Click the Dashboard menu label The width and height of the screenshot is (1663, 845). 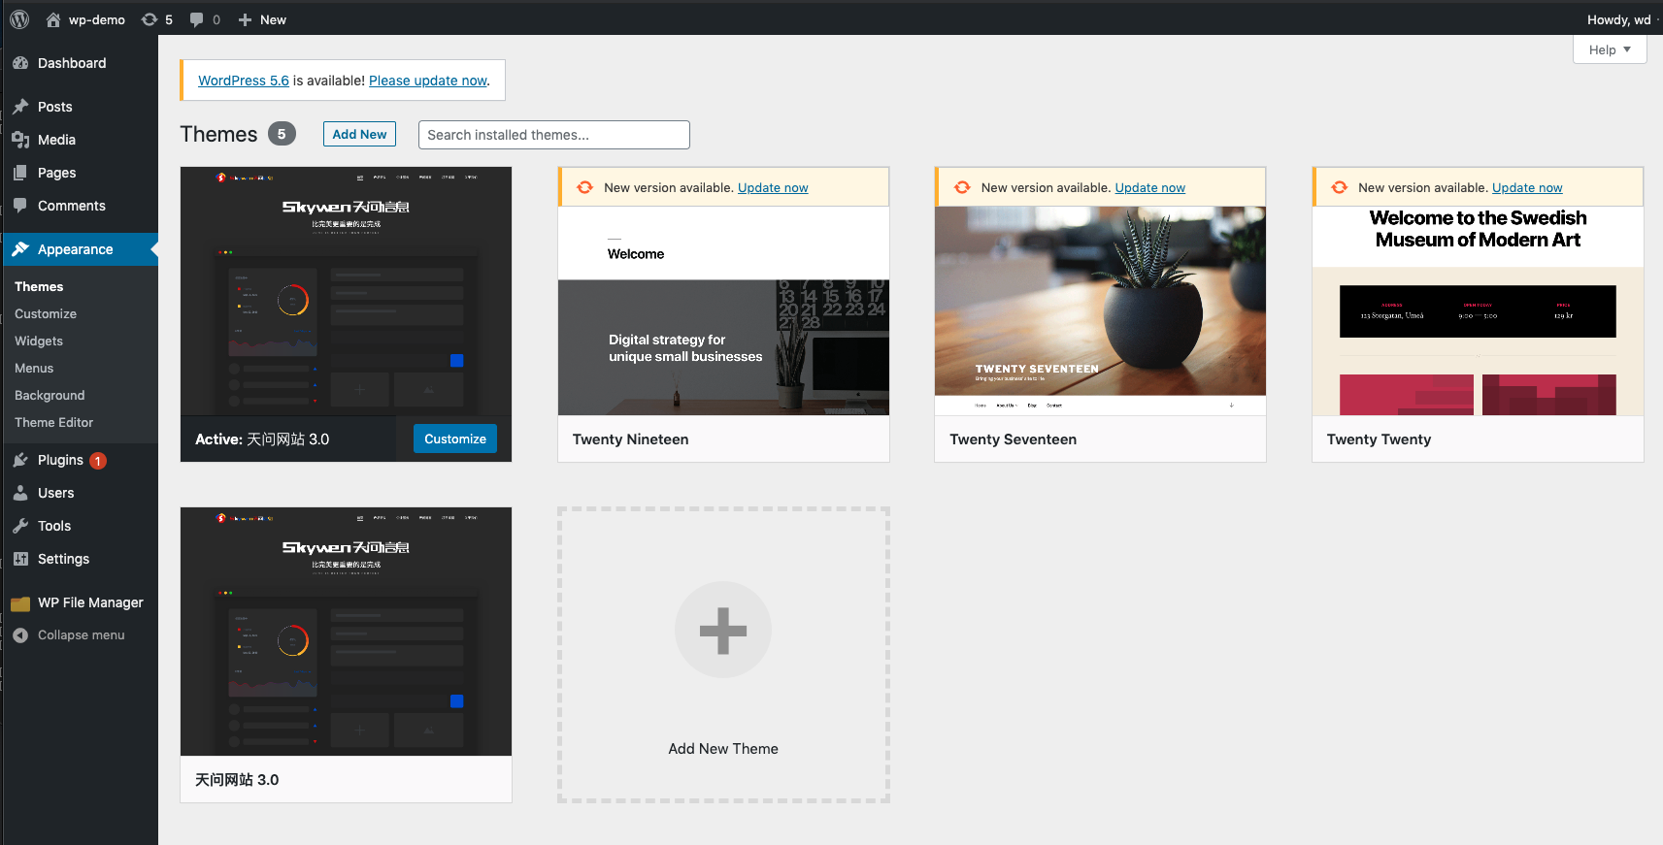pyautogui.click(x=72, y=63)
